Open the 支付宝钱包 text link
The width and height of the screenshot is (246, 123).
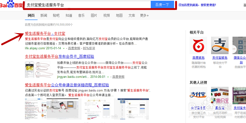[x=220, y=58]
